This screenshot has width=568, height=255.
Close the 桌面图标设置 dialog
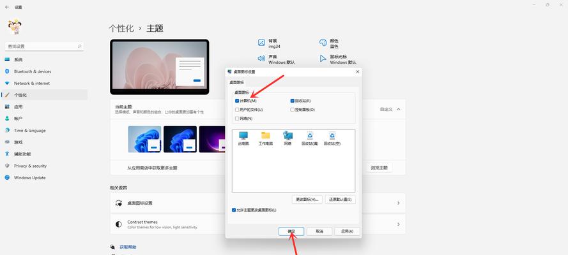click(x=358, y=72)
